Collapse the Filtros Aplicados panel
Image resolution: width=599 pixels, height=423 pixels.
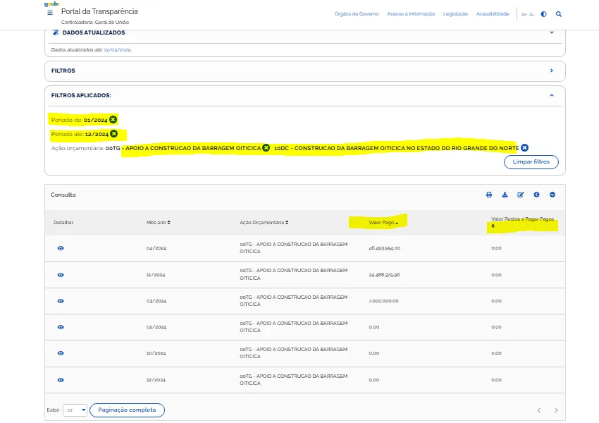[552, 95]
